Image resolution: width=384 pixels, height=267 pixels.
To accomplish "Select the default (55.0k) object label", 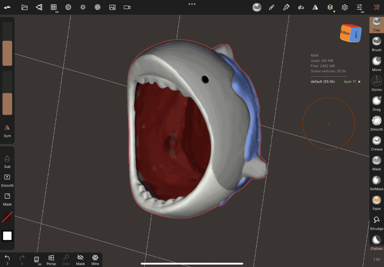I will pyautogui.click(x=323, y=82).
